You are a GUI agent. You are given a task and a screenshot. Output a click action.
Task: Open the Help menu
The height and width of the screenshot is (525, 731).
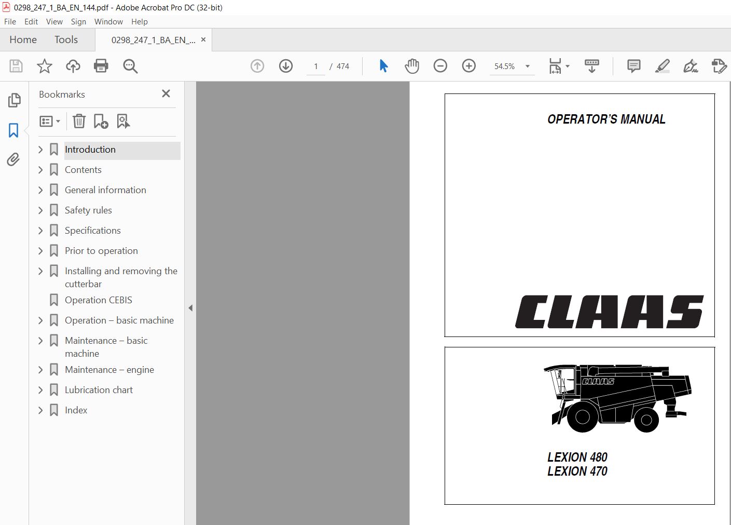[x=140, y=22]
